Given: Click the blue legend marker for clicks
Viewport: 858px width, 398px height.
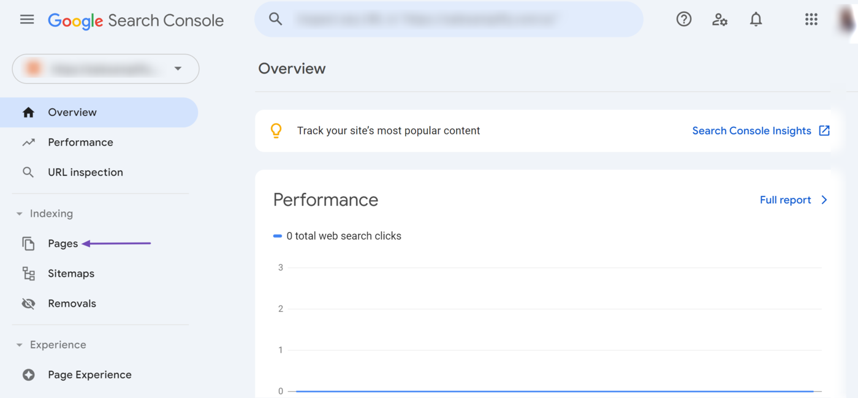Looking at the screenshot, I should point(278,236).
